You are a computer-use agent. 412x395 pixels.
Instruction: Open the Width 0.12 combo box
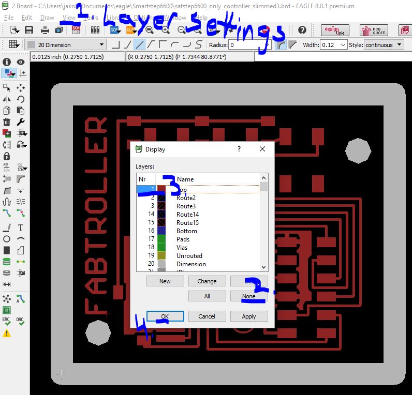coord(334,45)
